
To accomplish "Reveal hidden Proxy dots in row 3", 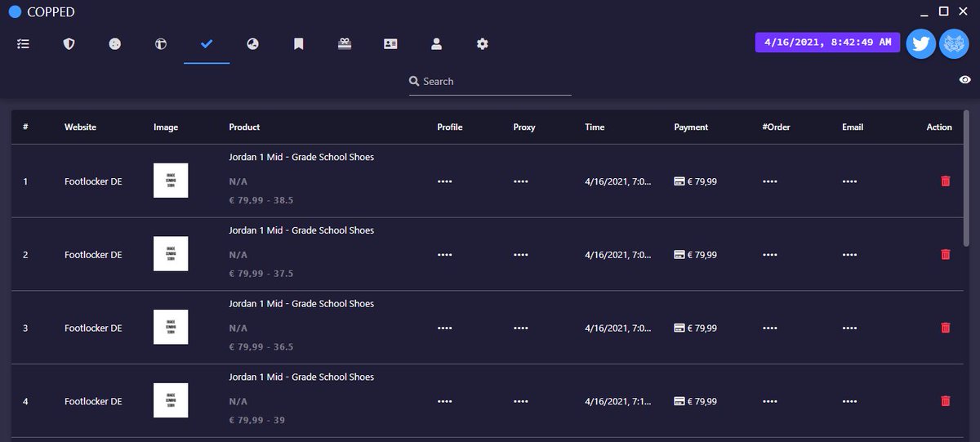I will (520, 328).
